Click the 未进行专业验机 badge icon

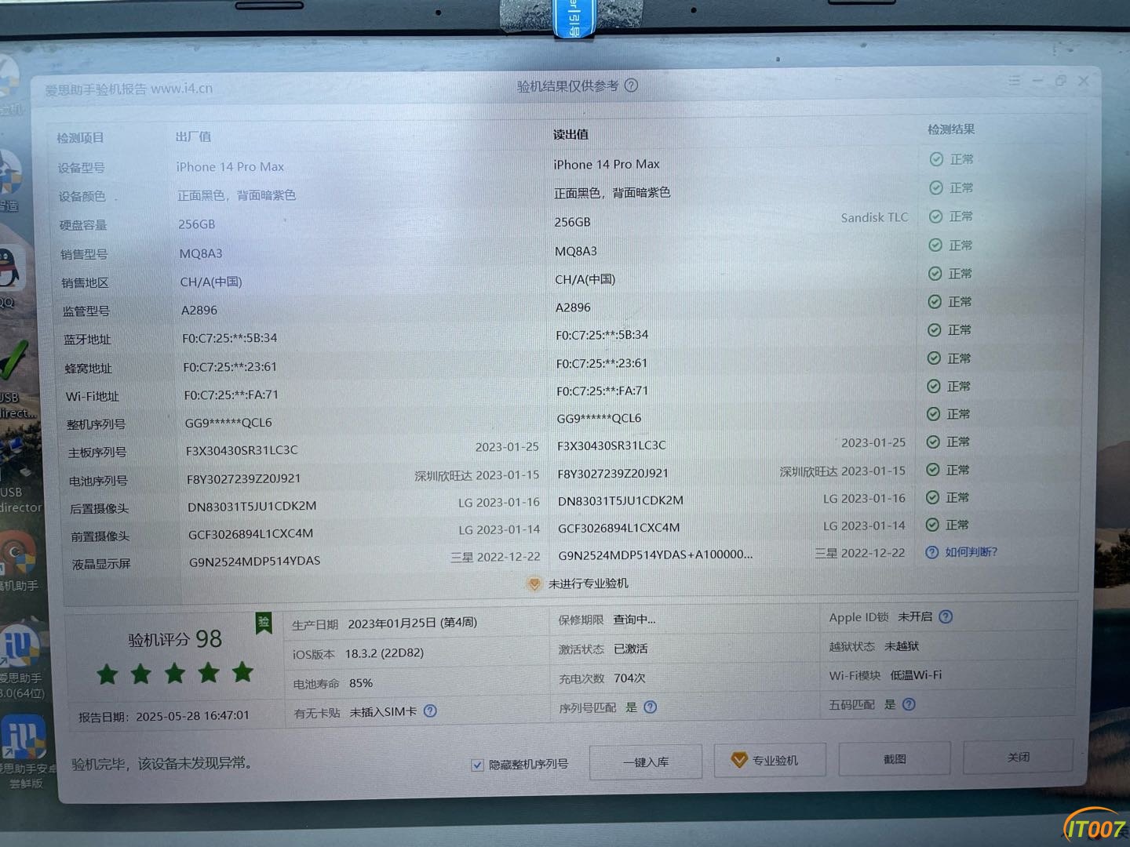[534, 584]
